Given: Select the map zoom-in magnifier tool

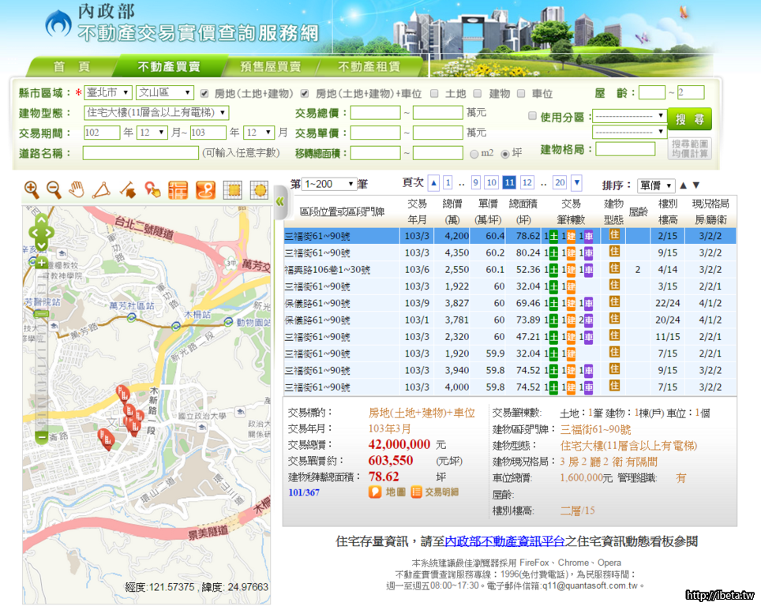Looking at the screenshot, I should pos(32,189).
